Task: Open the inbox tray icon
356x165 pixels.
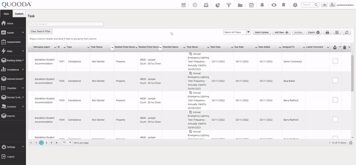Action: tap(206, 5)
